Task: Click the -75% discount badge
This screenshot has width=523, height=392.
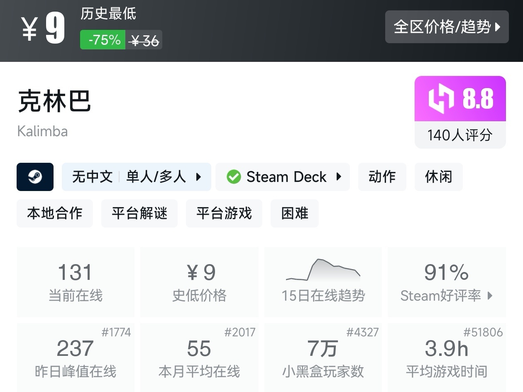Action: (103, 40)
